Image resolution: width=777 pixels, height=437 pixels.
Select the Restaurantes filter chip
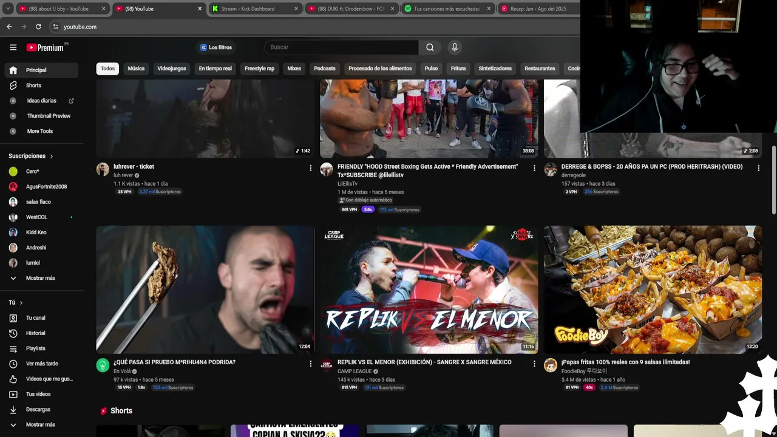pos(540,69)
